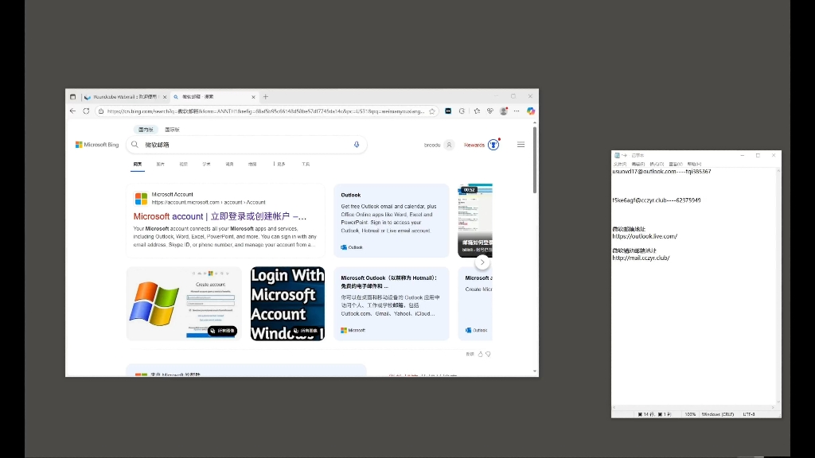Open the brcodu Bing account avatar

coord(449,145)
